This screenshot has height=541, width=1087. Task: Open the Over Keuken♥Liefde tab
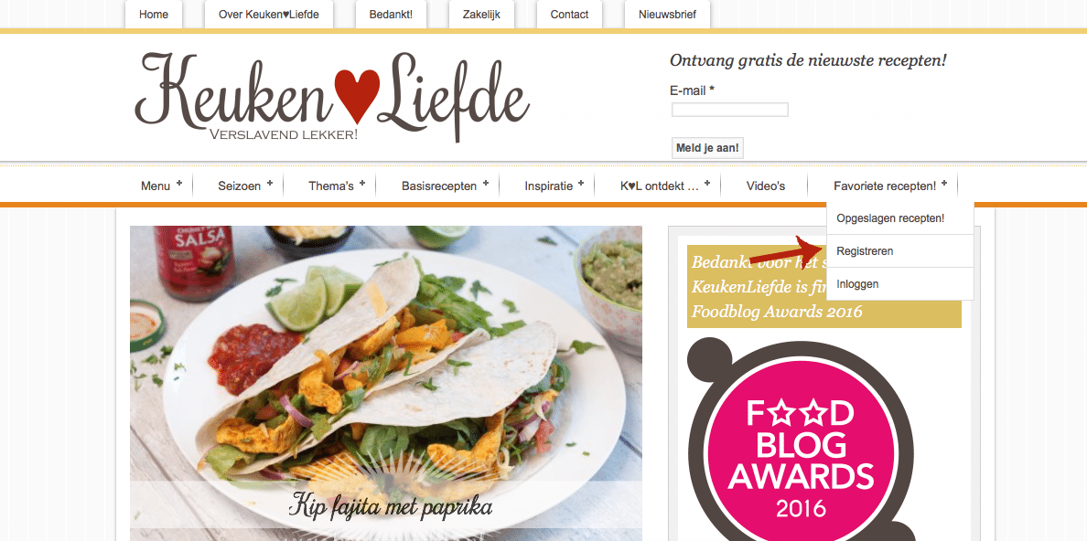(x=269, y=15)
